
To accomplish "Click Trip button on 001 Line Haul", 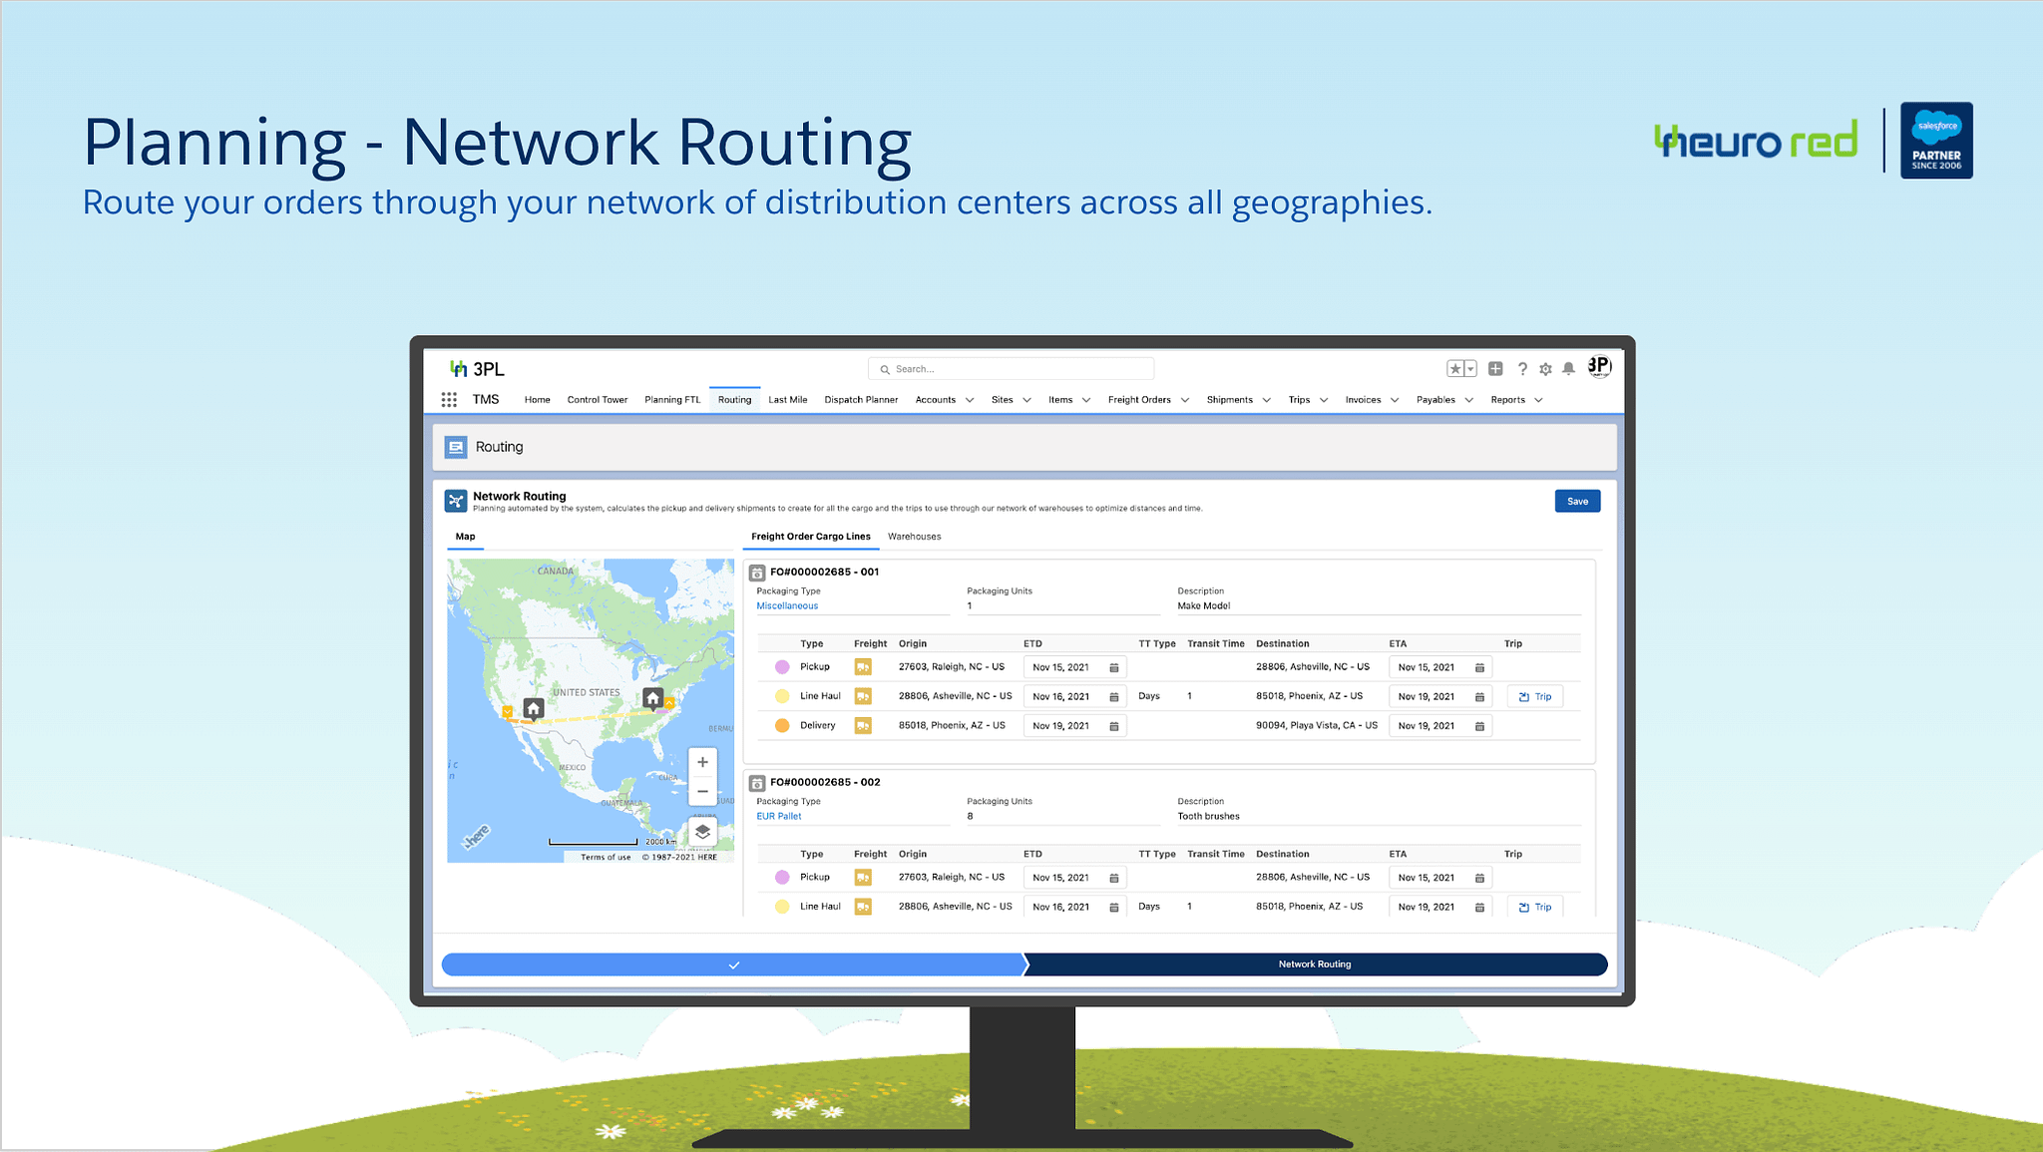I will [x=1535, y=697].
